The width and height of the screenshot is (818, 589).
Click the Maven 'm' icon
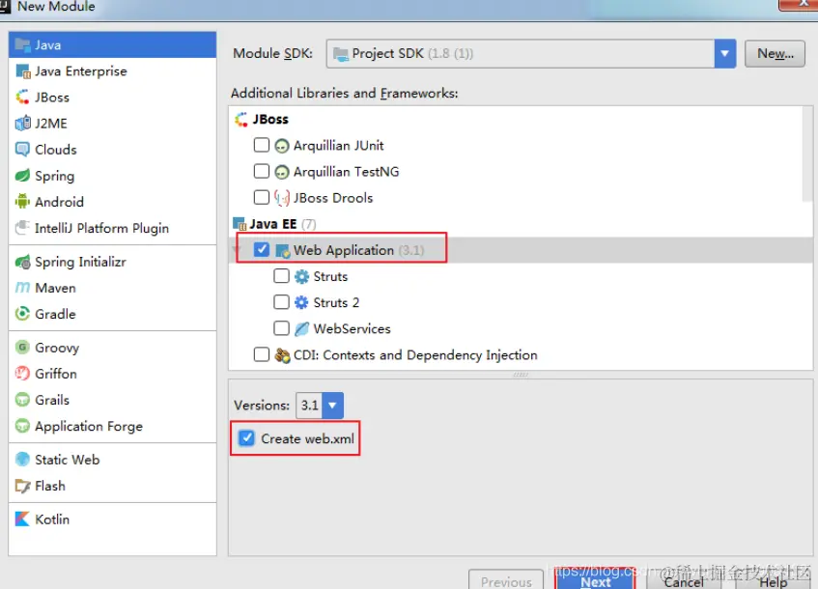(x=22, y=288)
